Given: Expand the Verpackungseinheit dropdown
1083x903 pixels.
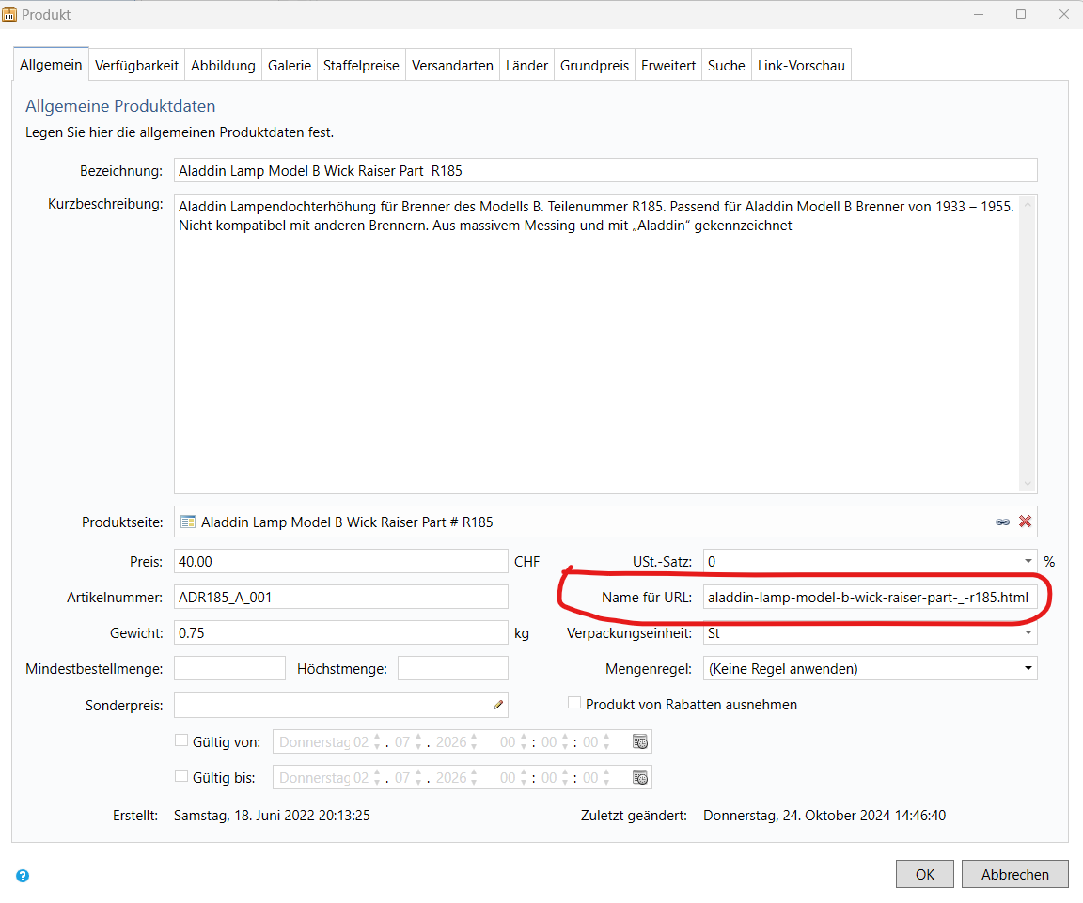Looking at the screenshot, I should 1028,633.
